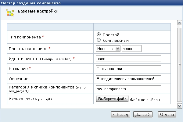Image resolution: width=183 pixels, height=122 pixels.
Task: Click the Описание text field
Action: click(x=128, y=79)
